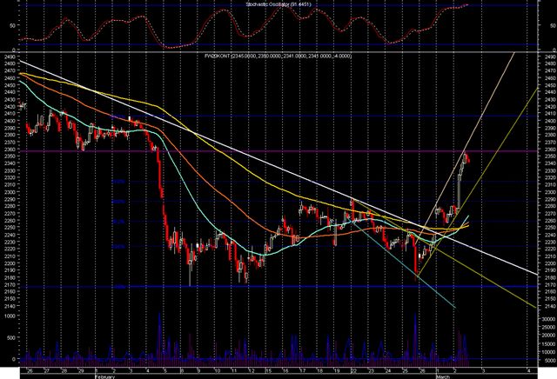Select the purple horizontal price level line
557x379 pixels.
click(x=278, y=151)
